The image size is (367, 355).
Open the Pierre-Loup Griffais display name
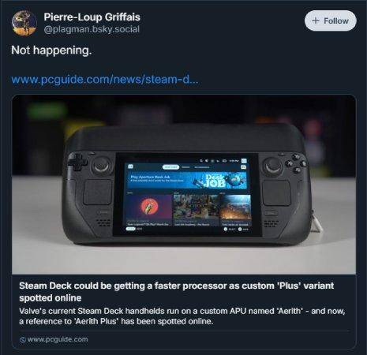tap(92, 17)
